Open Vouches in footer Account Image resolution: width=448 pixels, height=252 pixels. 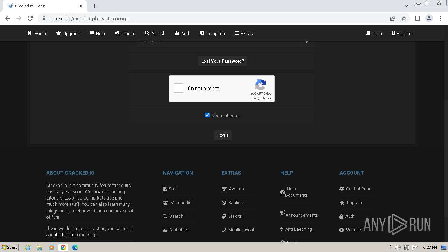(x=351, y=230)
